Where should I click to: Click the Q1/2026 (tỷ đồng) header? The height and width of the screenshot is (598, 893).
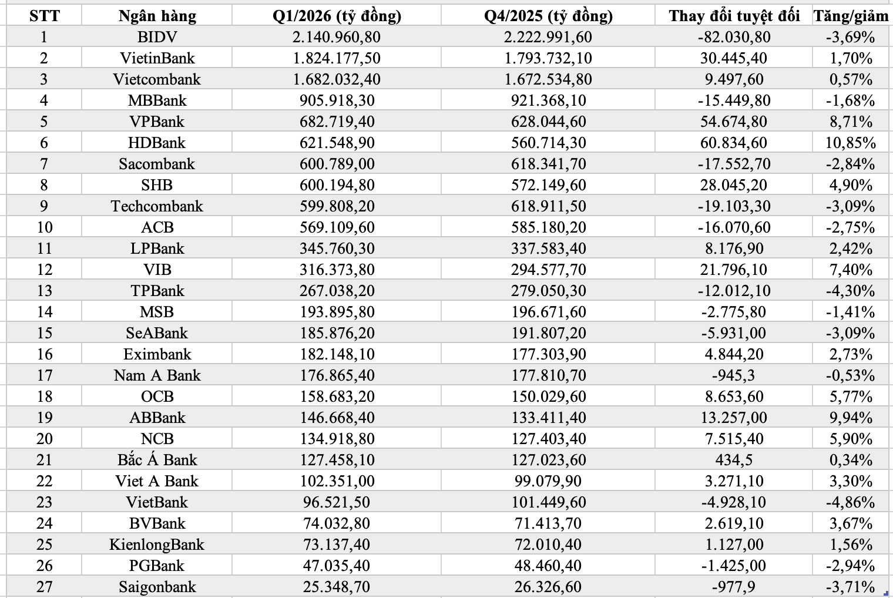[x=337, y=15]
